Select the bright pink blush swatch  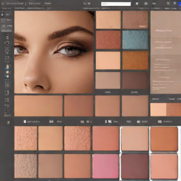tap(106, 166)
